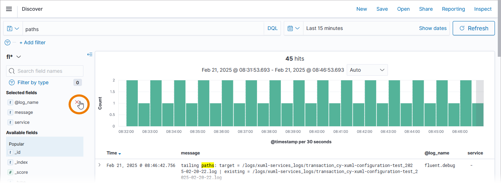Collapse the field sidebar with arrow icon

(x=90, y=55)
